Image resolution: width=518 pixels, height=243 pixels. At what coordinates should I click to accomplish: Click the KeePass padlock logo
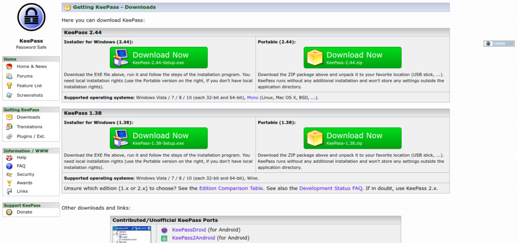(x=31, y=18)
